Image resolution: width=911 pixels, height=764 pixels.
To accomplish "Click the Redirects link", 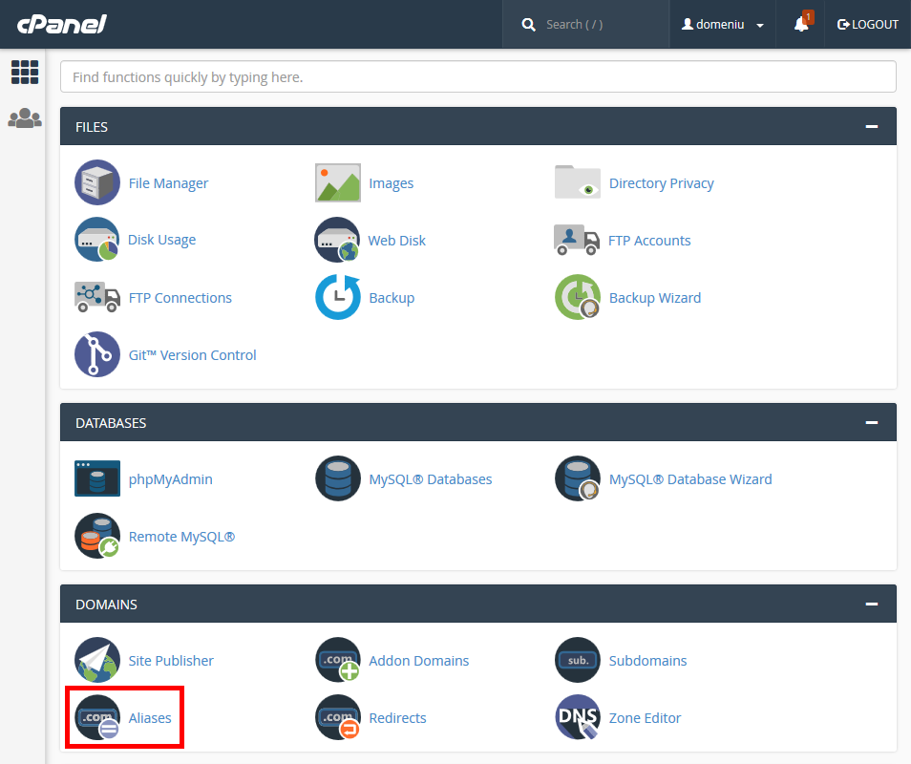I will click(x=397, y=718).
